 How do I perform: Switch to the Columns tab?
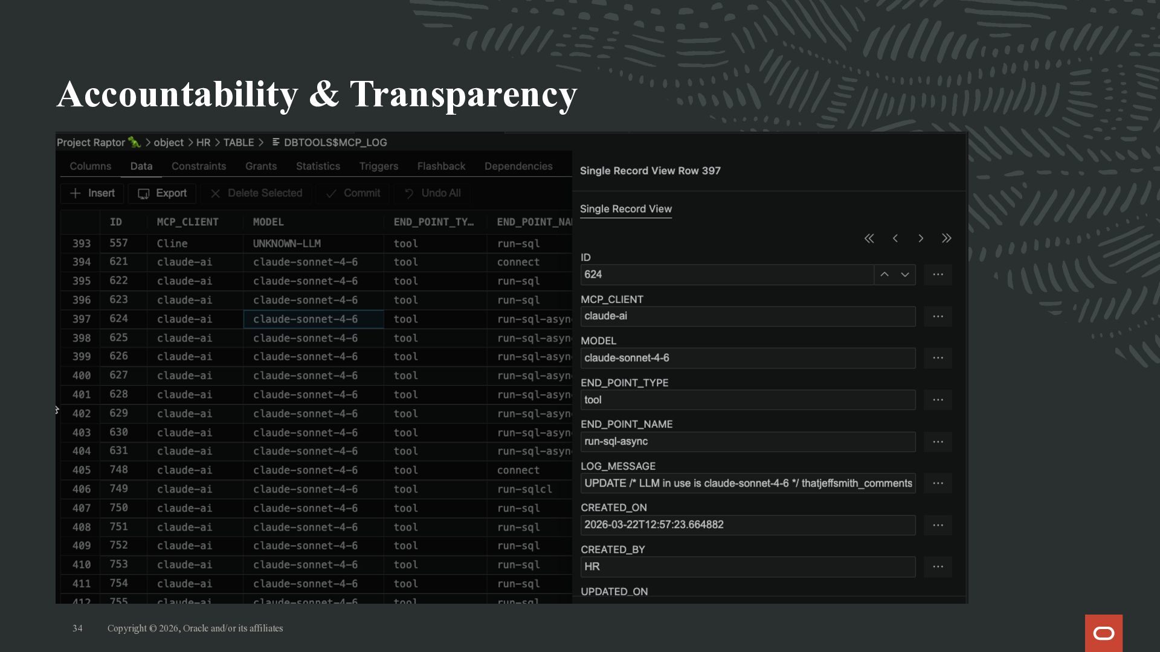[x=91, y=166]
